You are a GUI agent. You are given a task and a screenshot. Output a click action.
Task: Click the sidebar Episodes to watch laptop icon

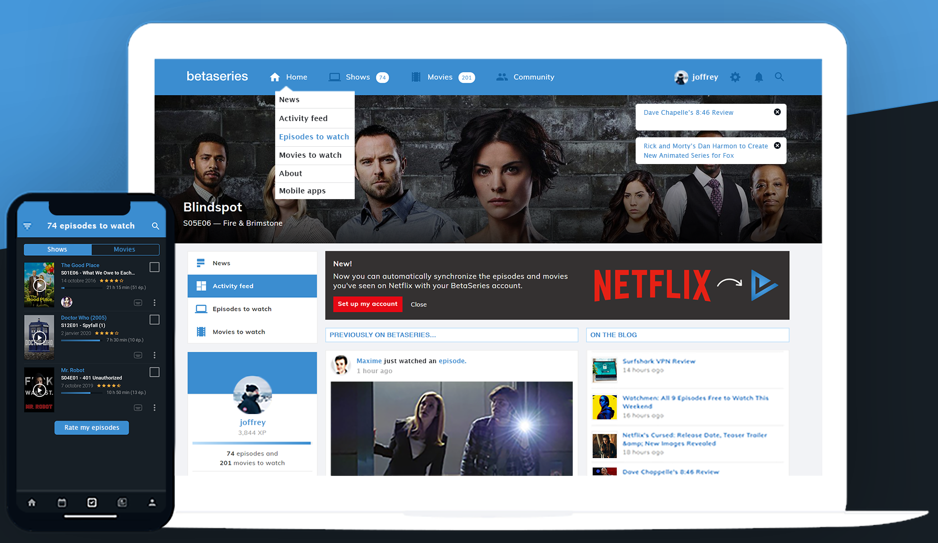[201, 309]
